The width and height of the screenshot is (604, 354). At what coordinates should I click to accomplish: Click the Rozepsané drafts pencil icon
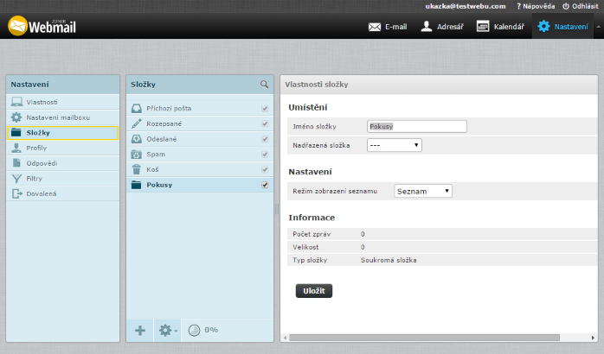pos(137,123)
